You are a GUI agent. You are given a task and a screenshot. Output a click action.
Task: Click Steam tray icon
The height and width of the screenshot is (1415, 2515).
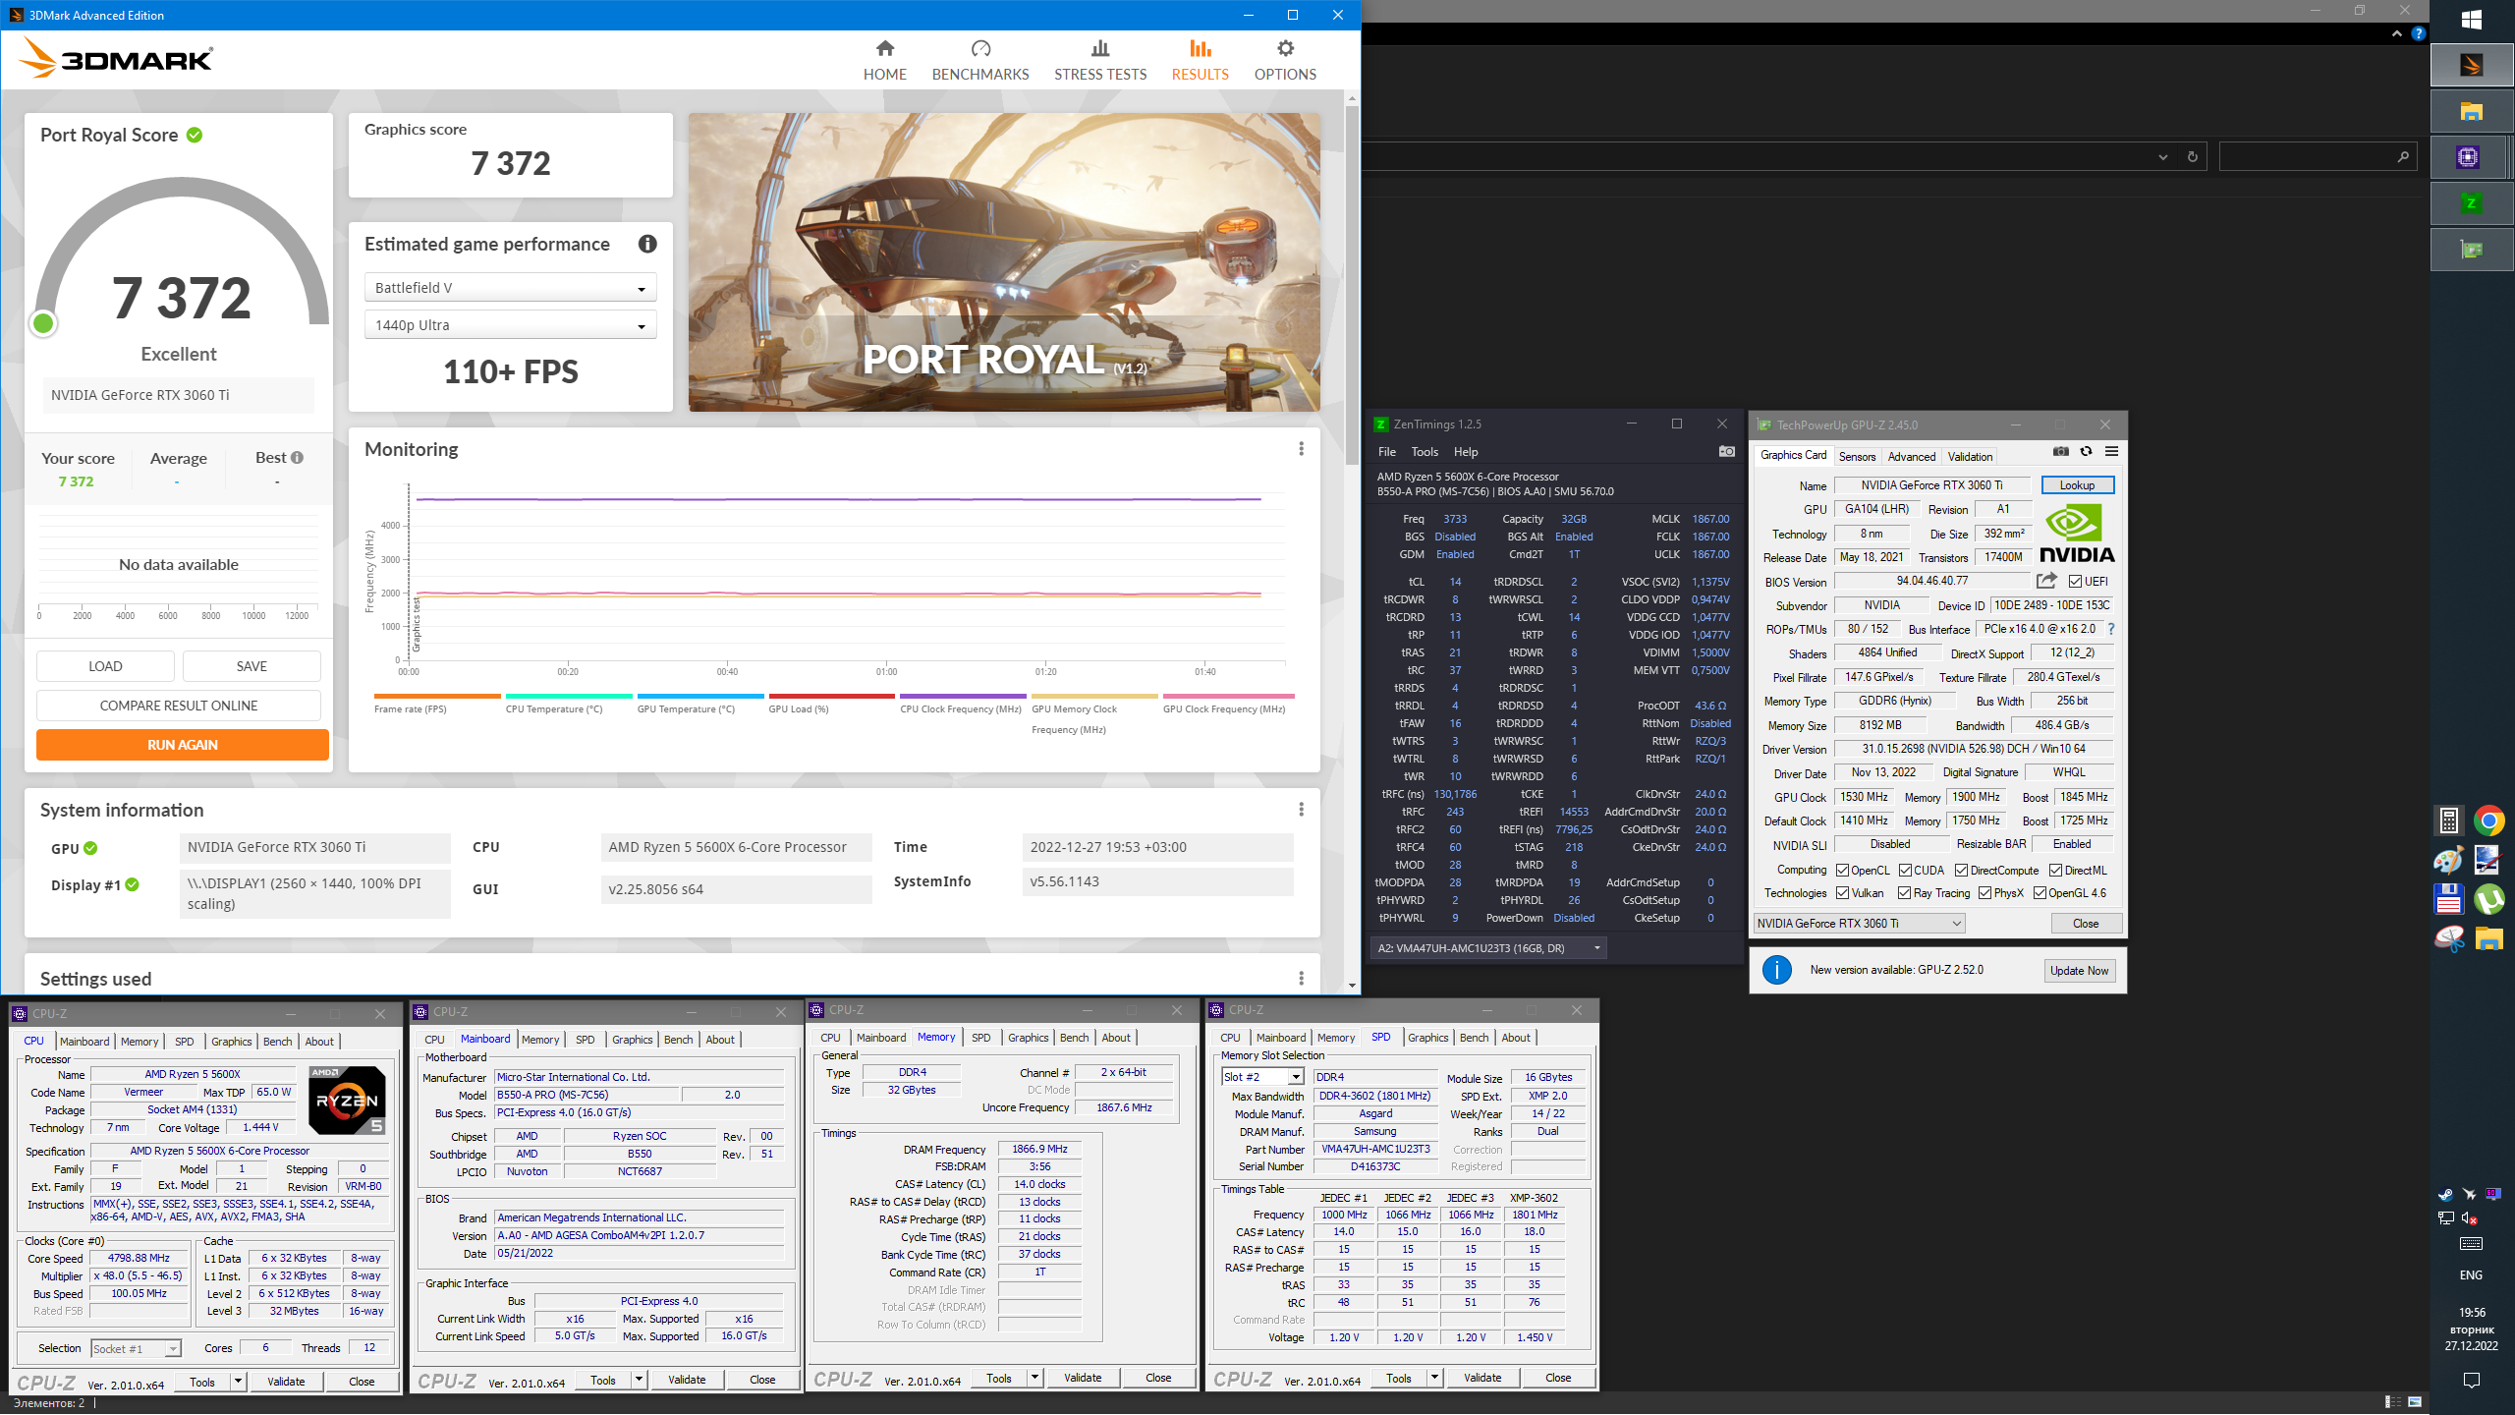tap(2445, 1194)
